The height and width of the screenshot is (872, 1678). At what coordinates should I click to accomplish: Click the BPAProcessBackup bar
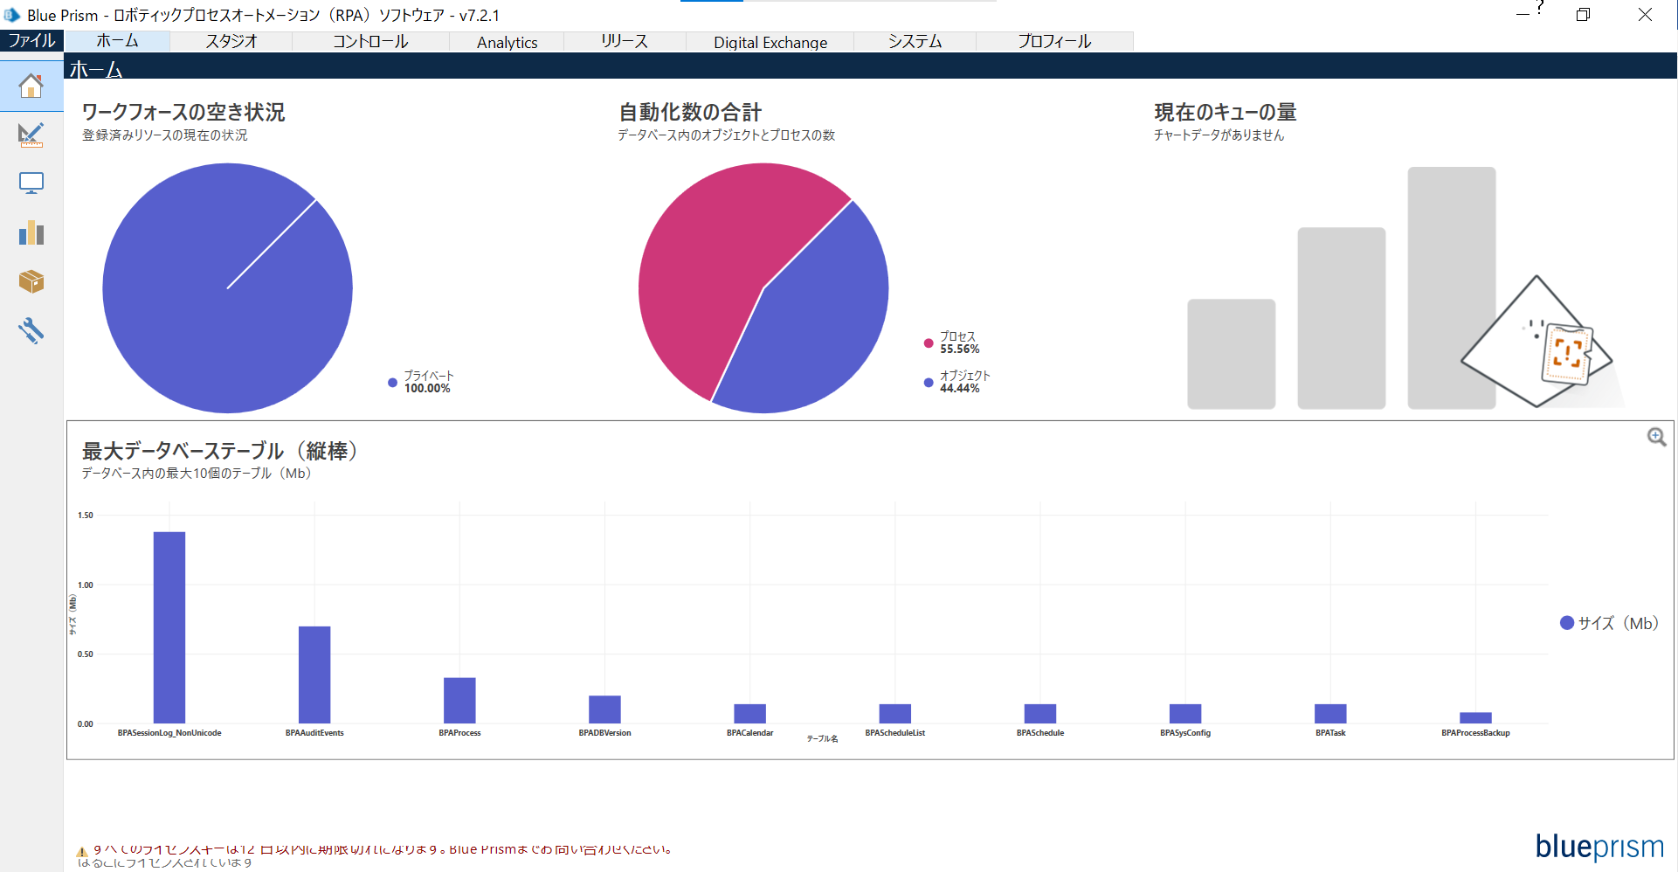[x=1475, y=718]
